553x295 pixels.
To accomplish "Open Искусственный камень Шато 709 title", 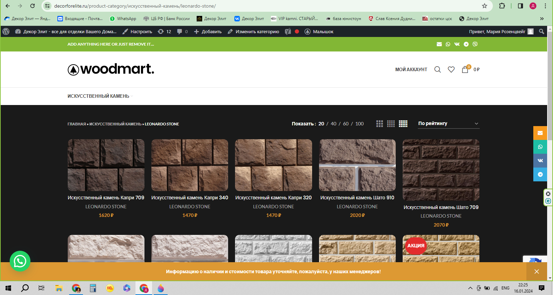I will [x=441, y=207].
